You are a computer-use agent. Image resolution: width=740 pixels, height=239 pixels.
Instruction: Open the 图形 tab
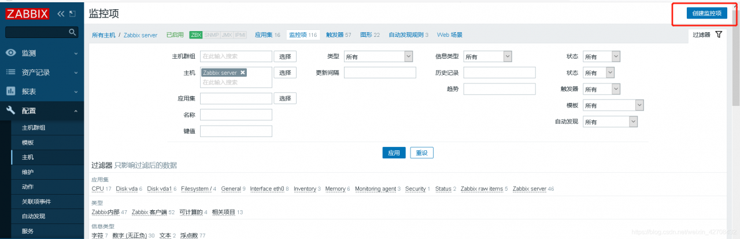(x=370, y=35)
